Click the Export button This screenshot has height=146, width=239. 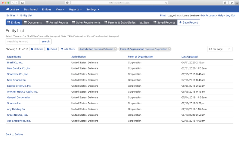(x=52, y=49)
